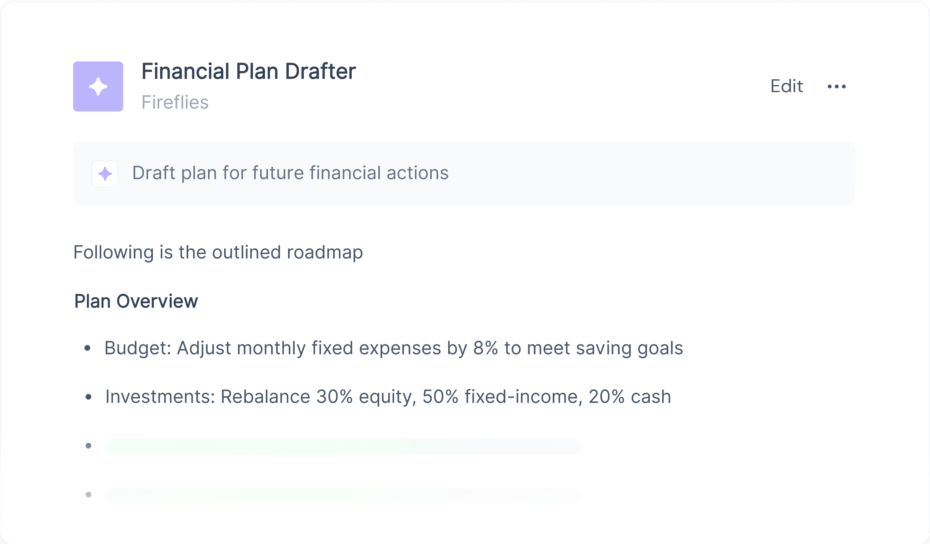Click the 'Draft plan for future financial actions' prompt
The height and width of the screenshot is (544, 930).
click(290, 173)
